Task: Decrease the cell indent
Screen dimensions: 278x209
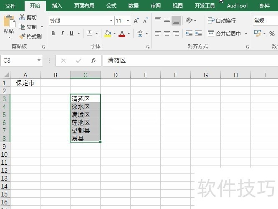Action: 189,33
